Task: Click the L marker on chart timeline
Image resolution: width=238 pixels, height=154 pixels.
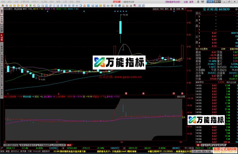Action: click(x=8, y=94)
